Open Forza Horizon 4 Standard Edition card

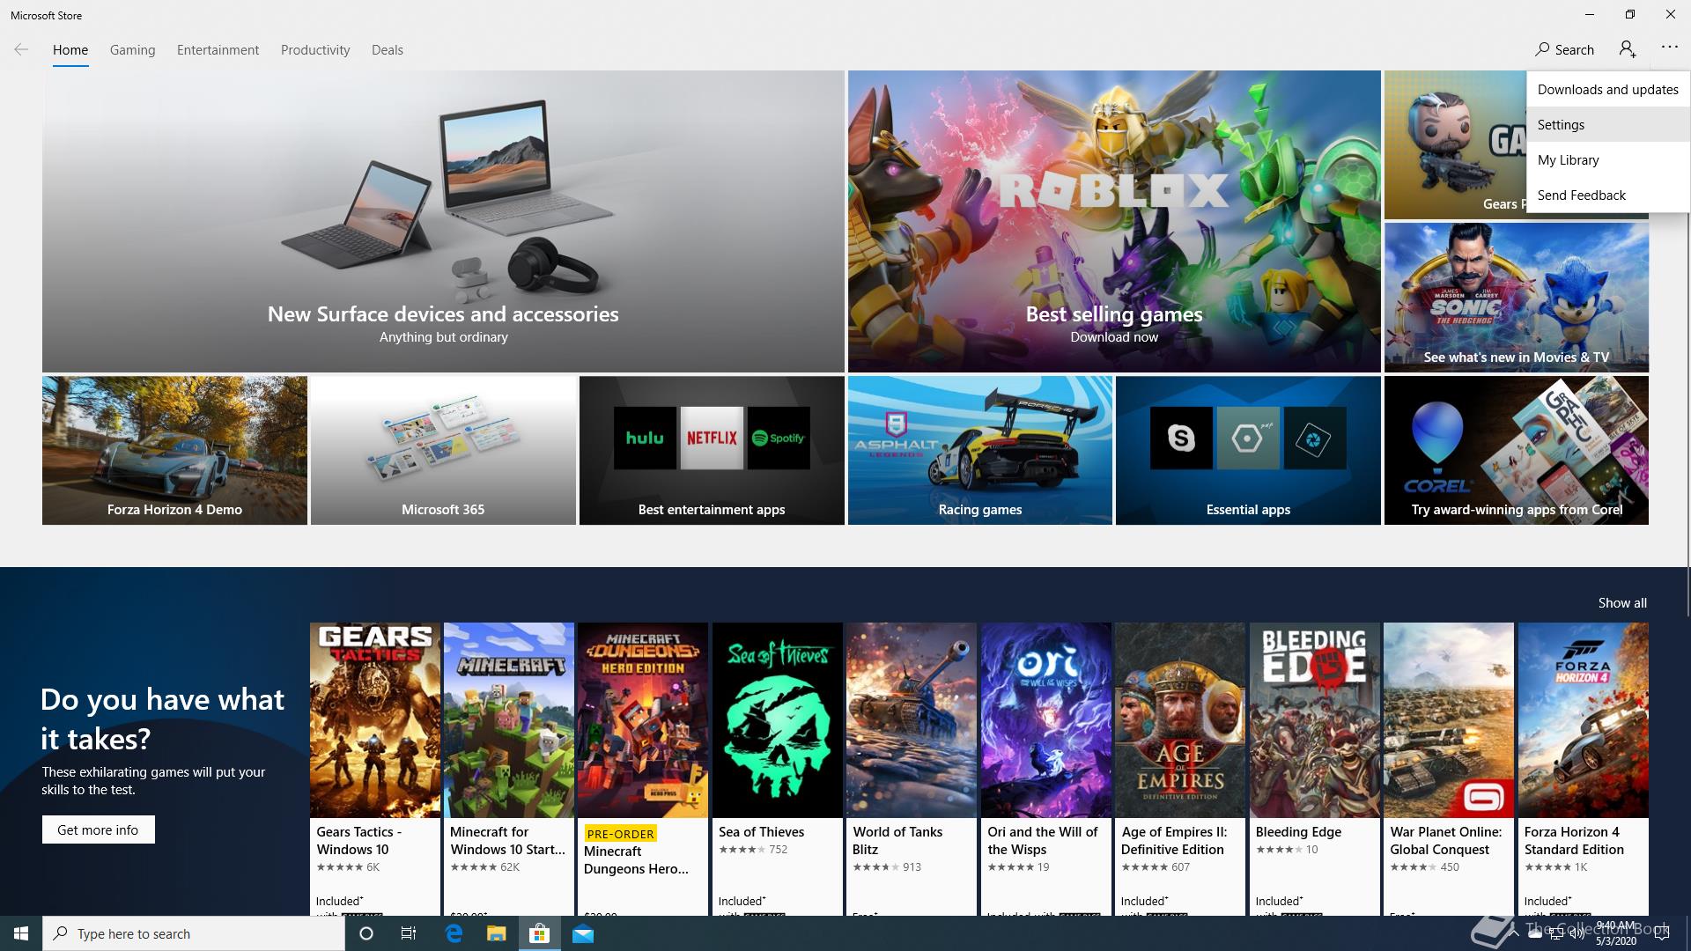pyautogui.click(x=1584, y=768)
